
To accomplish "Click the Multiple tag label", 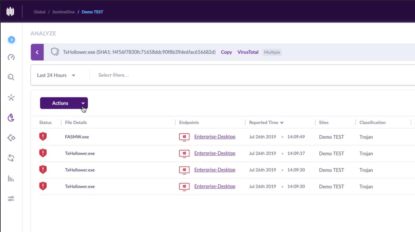I will coord(272,52).
